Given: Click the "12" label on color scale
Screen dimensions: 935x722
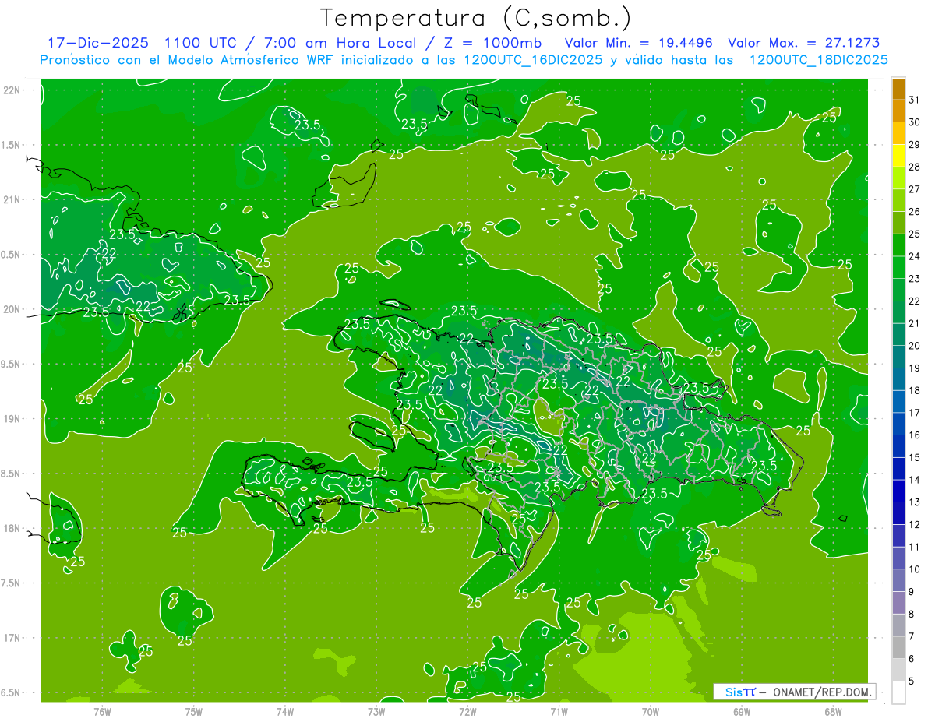Looking at the screenshot, I should (x=915, y=524).
